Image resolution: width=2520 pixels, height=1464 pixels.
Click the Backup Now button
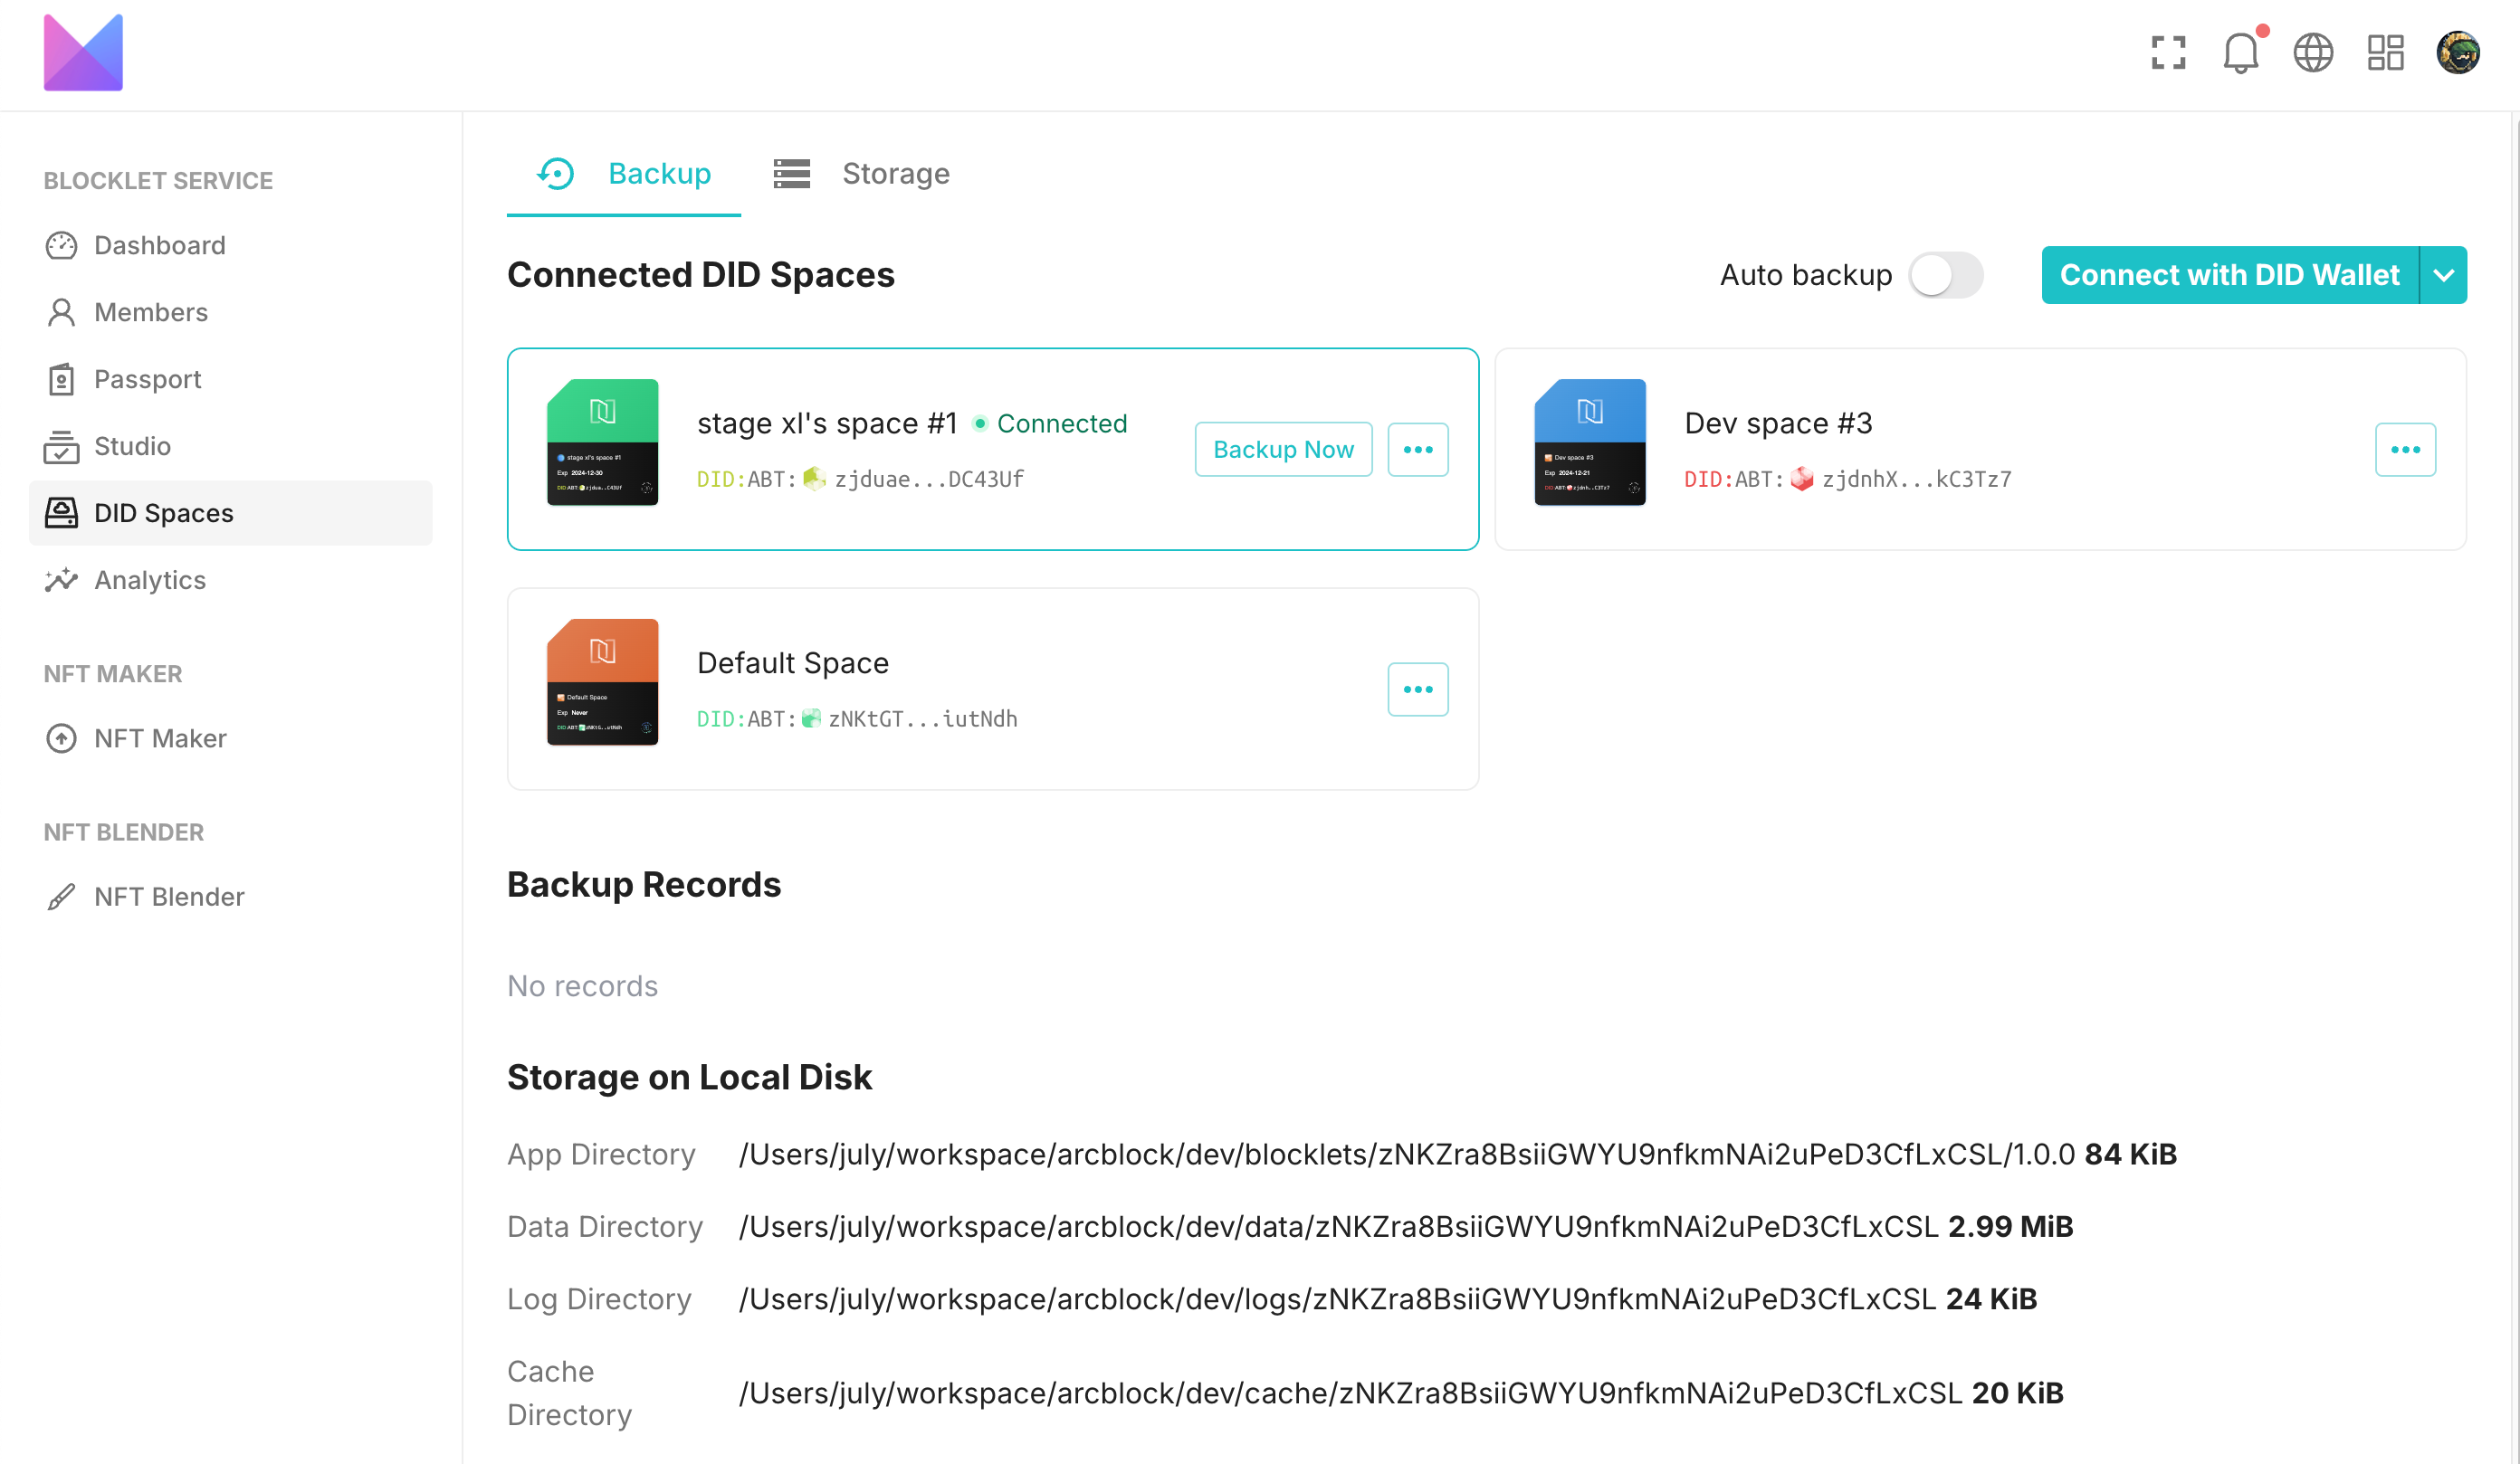pos(1282,450)
